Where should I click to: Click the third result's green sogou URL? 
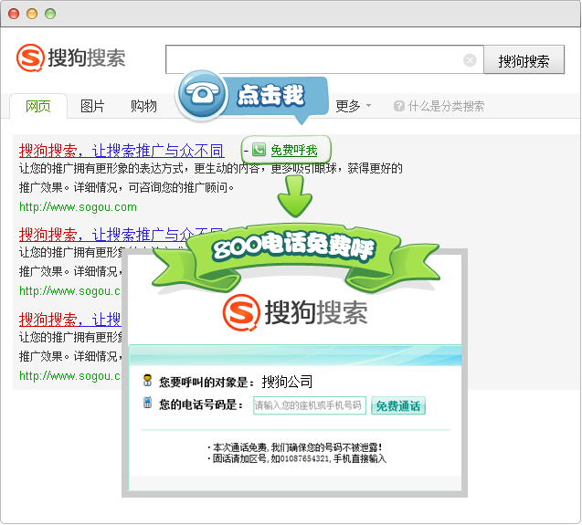[x=69, y=376]
